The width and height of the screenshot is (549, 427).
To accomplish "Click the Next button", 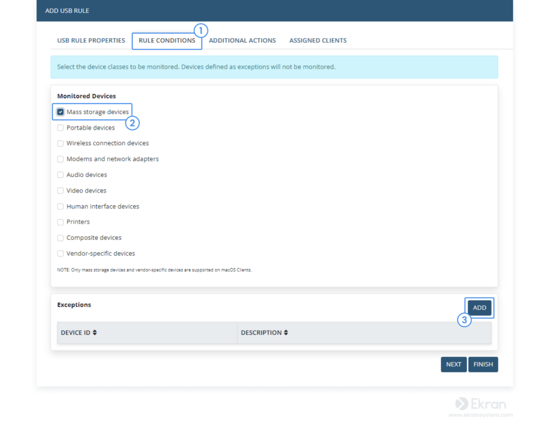I will [x=454, y=364].
